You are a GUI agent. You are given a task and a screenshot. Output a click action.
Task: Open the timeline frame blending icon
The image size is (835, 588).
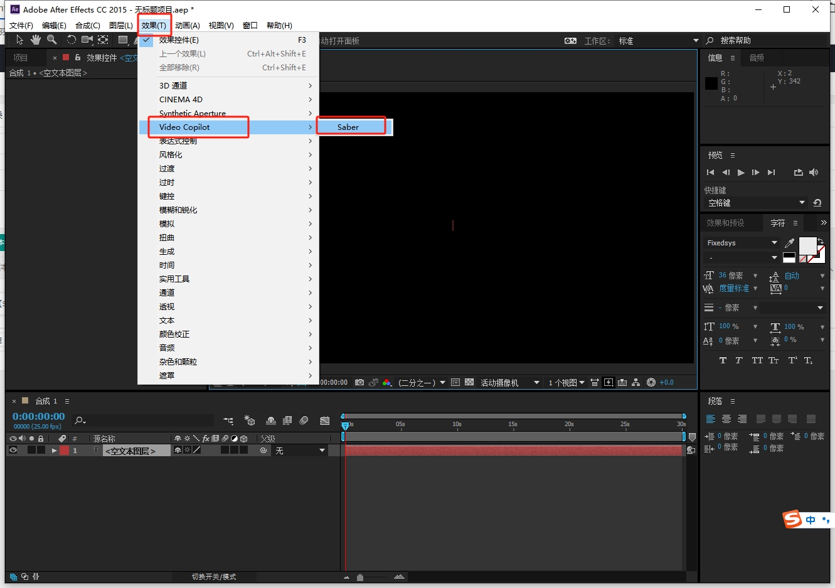click(x=287, y=420)
